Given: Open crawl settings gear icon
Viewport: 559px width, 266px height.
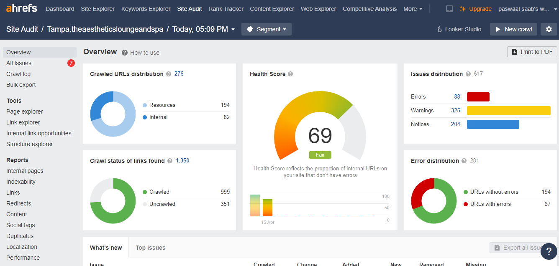Looking at the screenshot, I should tap(549, 29).
